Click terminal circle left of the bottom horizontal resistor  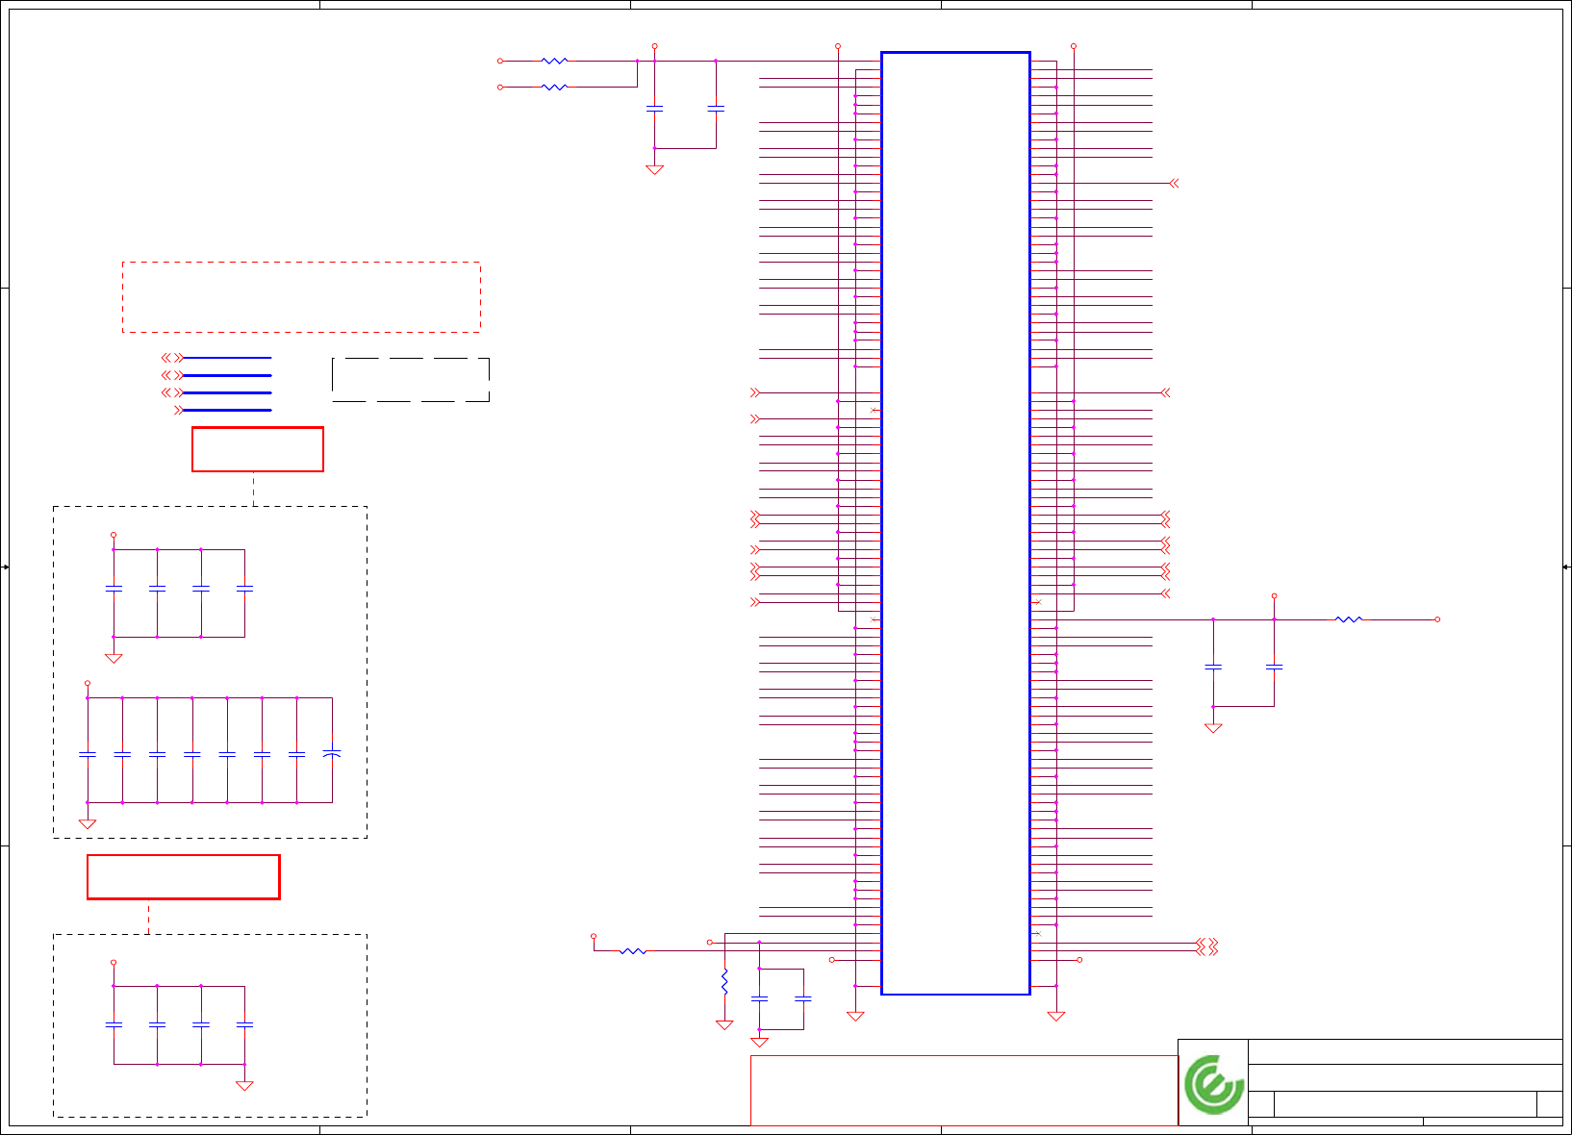pos(594,936)
